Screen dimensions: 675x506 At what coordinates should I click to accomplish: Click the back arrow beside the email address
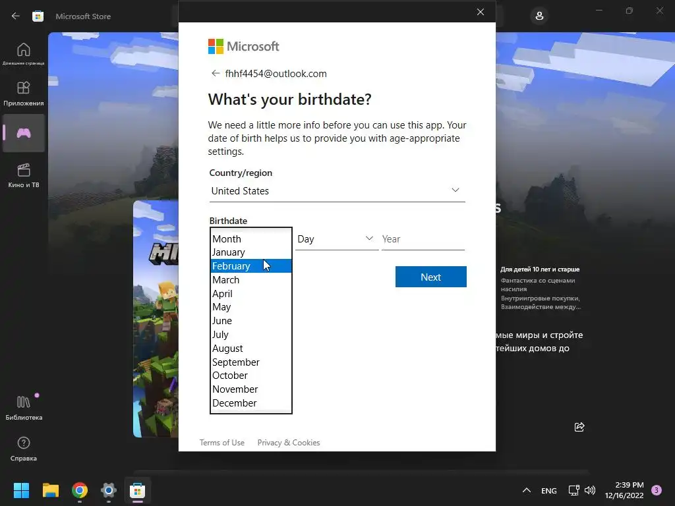tap(216, 74)
